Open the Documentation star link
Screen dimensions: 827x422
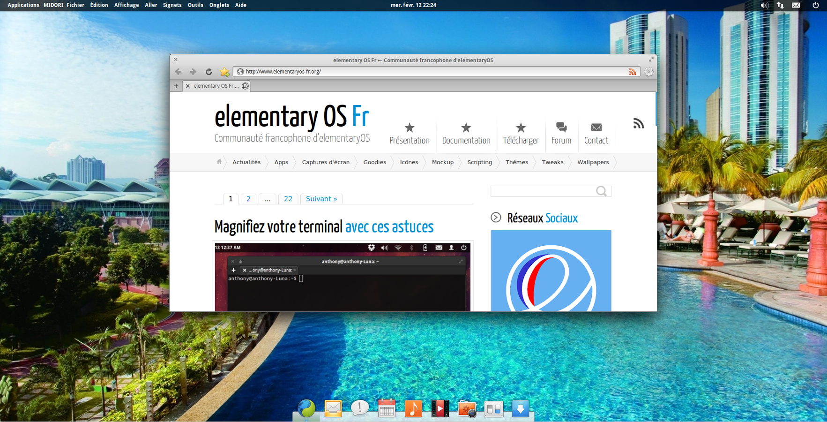click(466, 134)
